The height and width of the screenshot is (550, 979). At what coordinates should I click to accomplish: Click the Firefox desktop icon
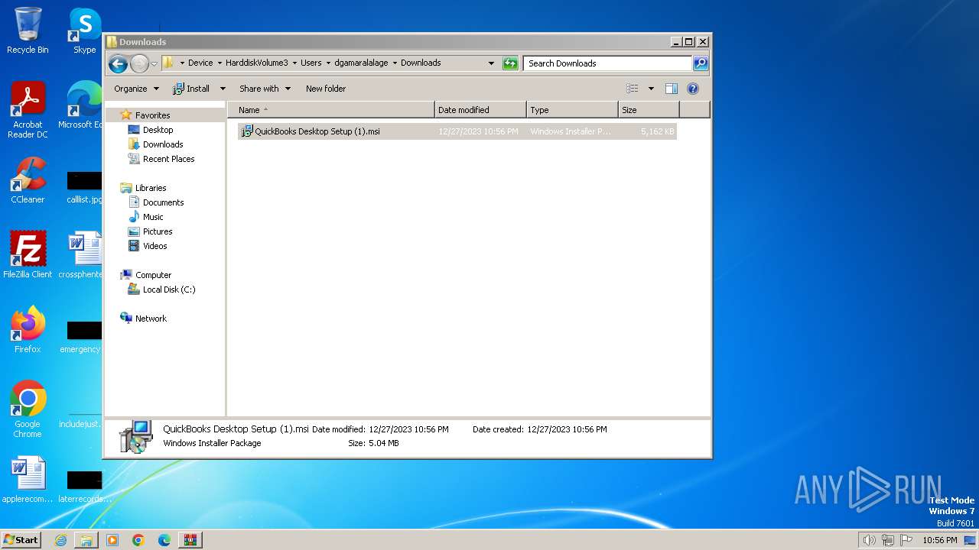[x=28, y=330]
